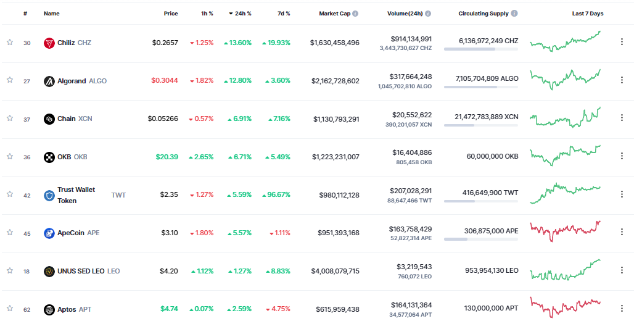Click Trust Wallet Token volume $207,028,291

pyautogui.click(x=411, y=190)
